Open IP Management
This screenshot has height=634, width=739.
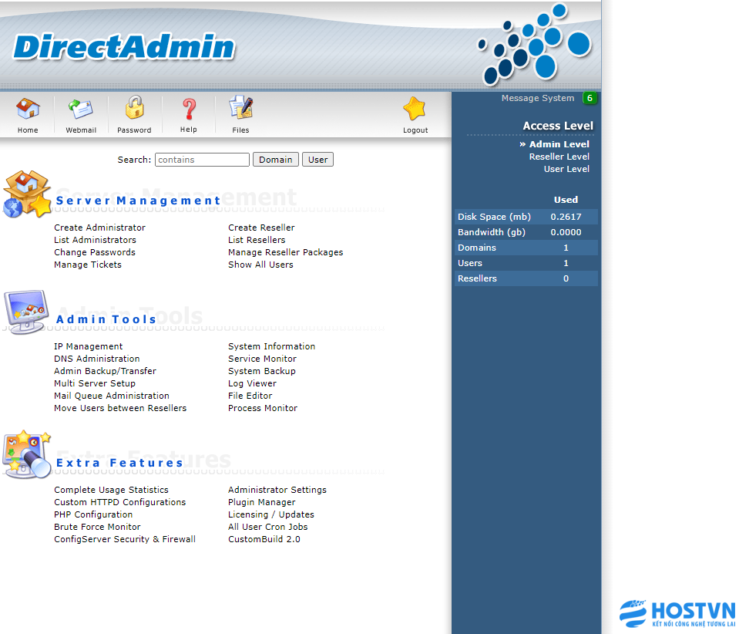[x=88, y=346]
